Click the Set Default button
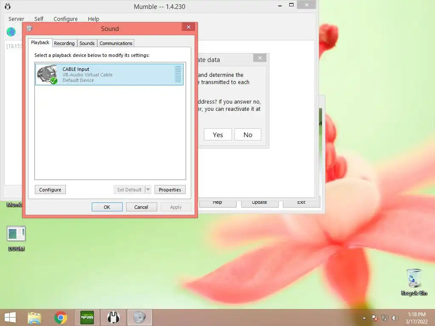Screen dimensions: 435x326 coord(129,190)
